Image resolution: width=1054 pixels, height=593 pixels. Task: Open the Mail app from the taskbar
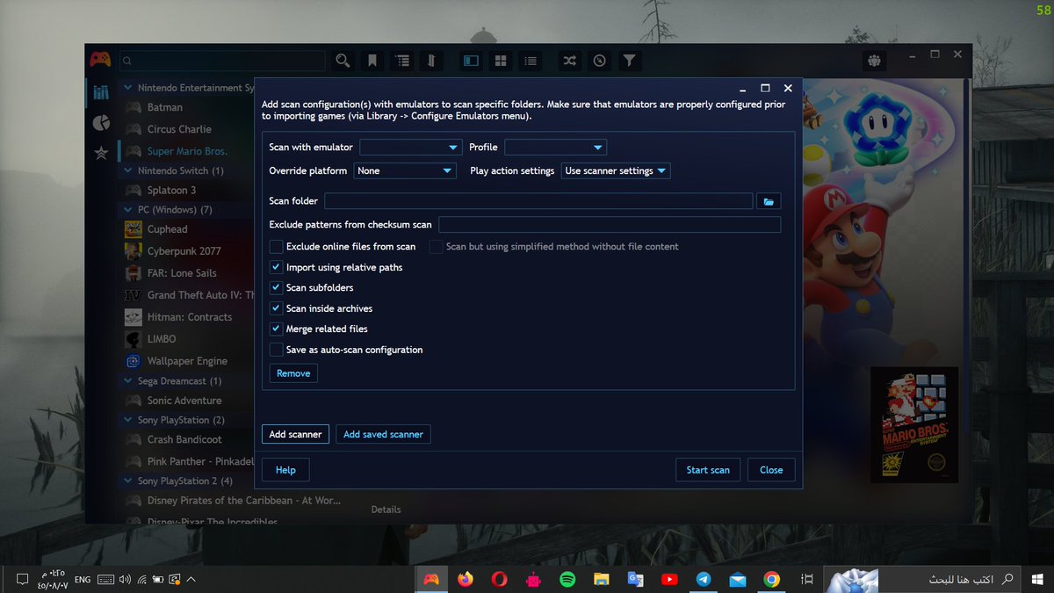click(x=738, y=579)
